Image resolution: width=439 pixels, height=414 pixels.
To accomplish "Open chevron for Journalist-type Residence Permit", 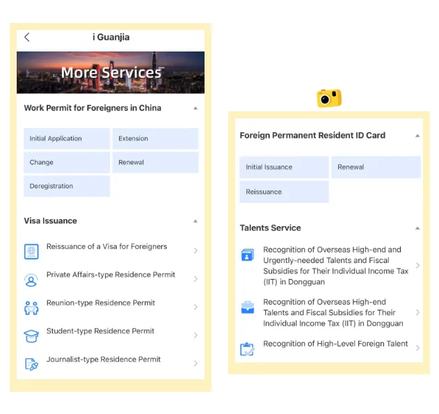I will [195, 363].
